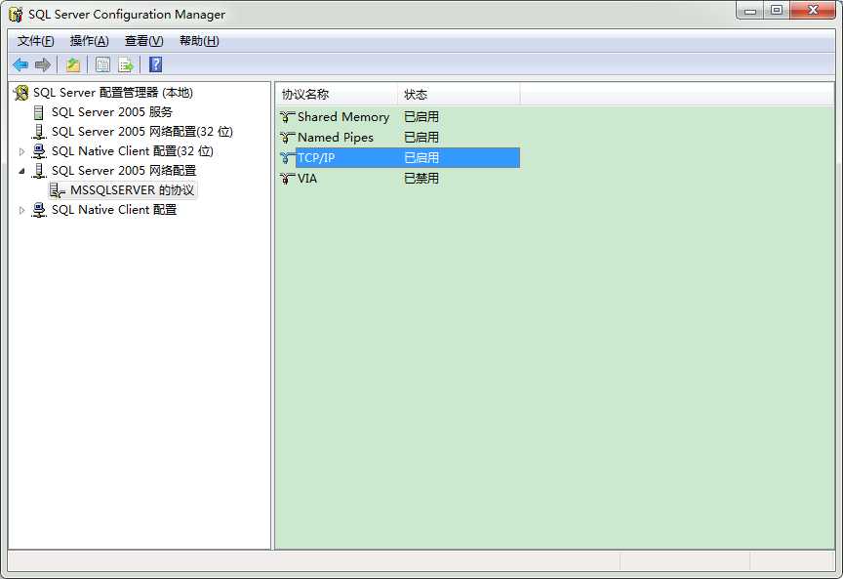The width and height of the screenshot is (843, 579).
Task: Select SQL Server 2005 服务 tree item
Action: coord(112,112)
